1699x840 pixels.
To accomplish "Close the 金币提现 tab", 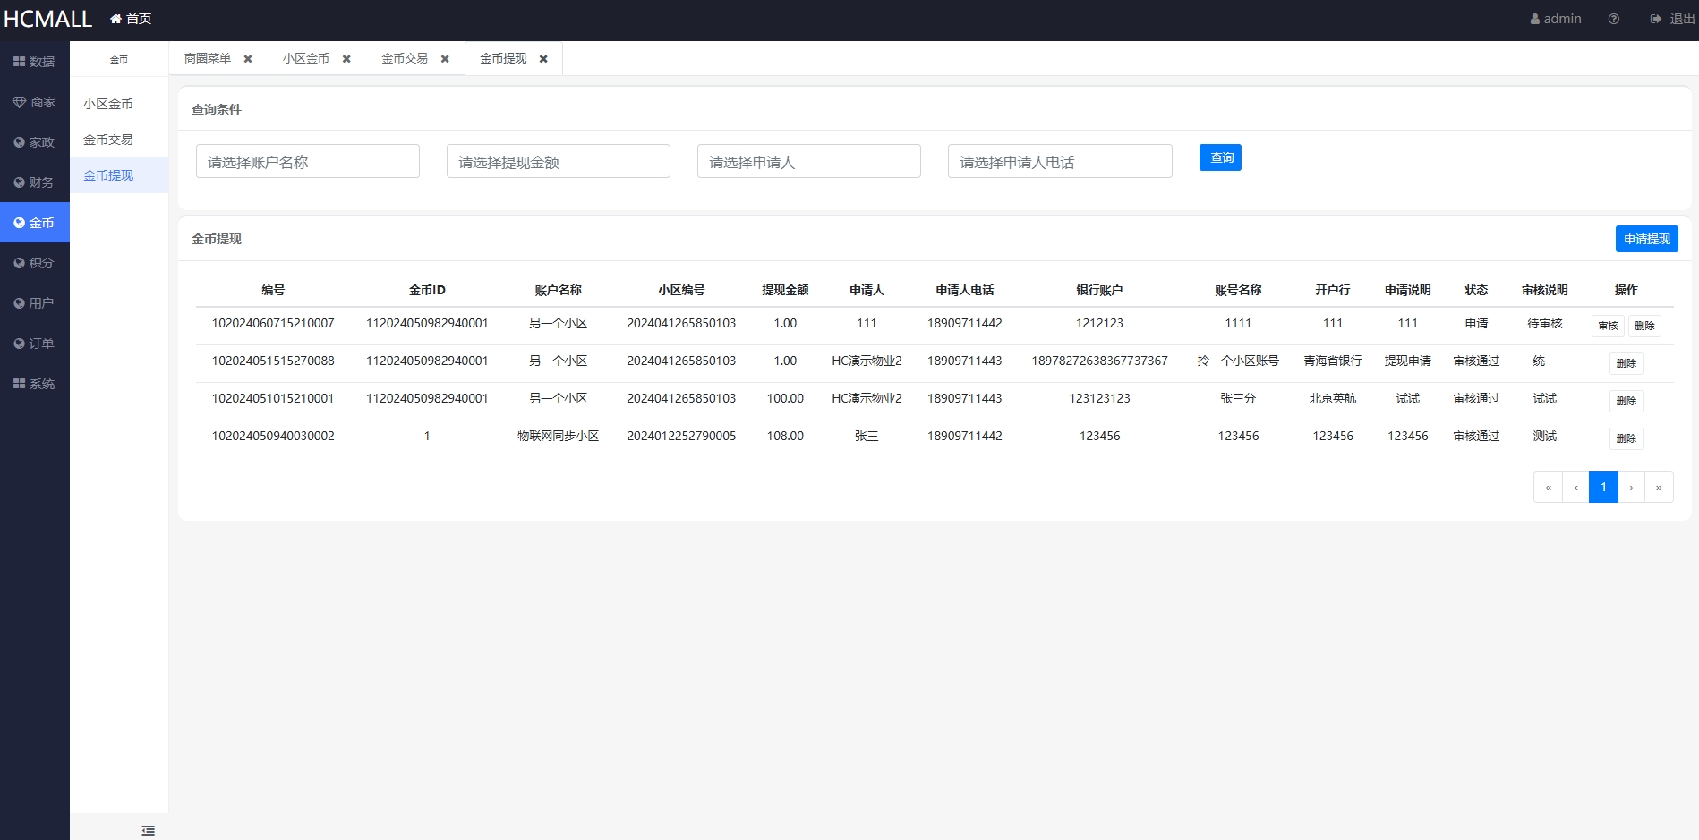I will pos(543,59).
